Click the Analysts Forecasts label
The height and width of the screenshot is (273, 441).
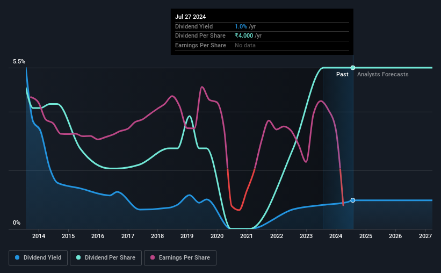coord(383,74)
